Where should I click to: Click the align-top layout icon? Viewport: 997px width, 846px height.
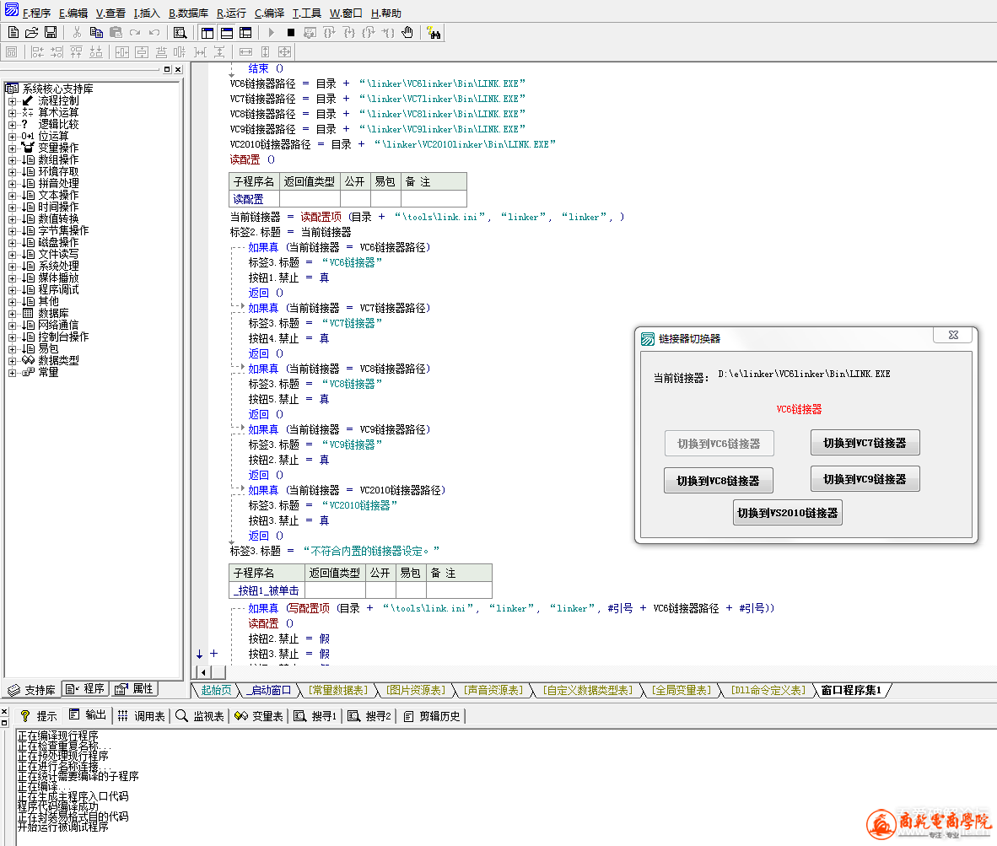pos(76,52)
